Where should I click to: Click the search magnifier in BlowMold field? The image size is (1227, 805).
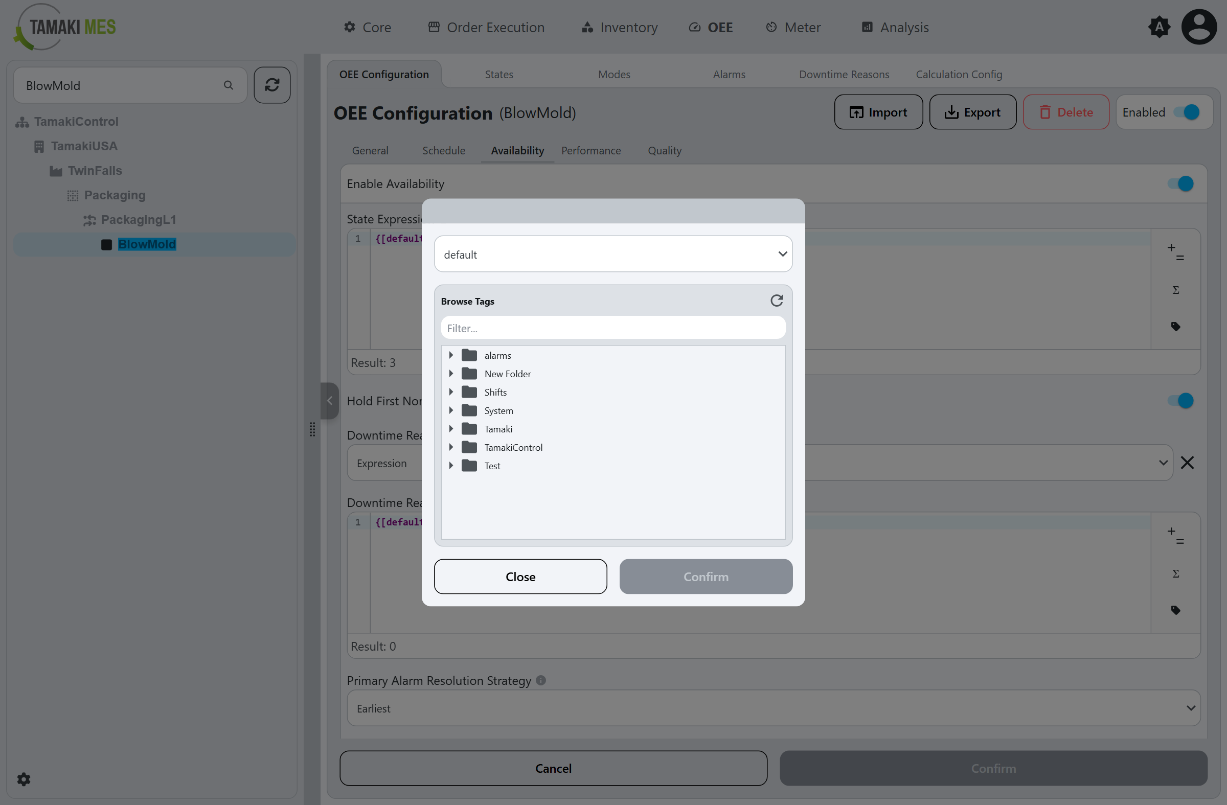pos(229,85)
